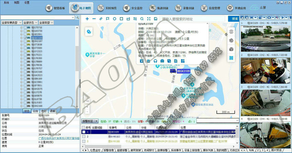Click the 搜索 search button

[x=235, y=19]
